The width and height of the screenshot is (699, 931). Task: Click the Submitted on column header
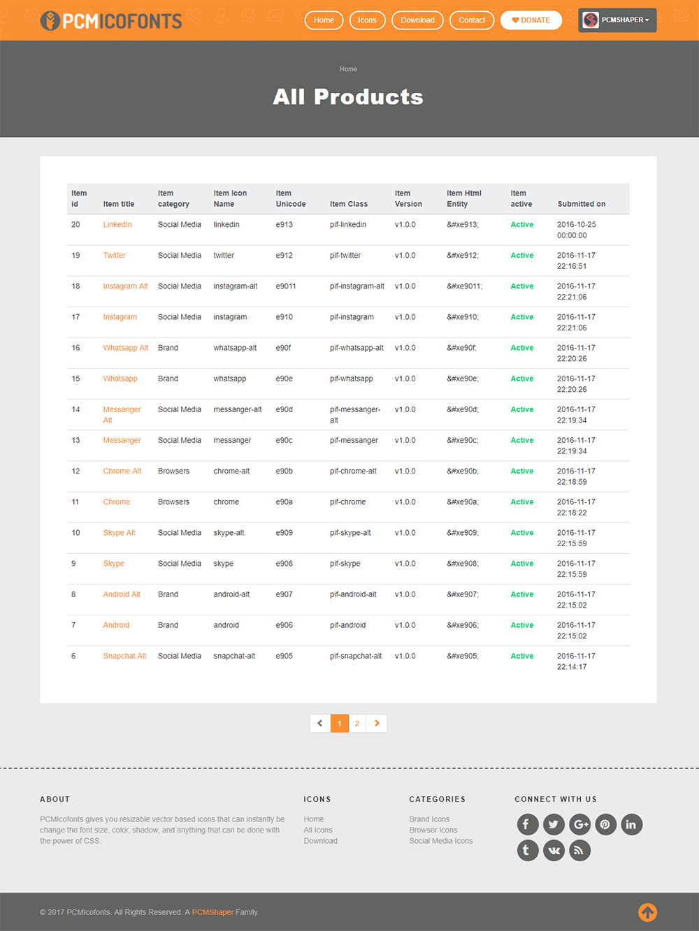coord(582,204)
